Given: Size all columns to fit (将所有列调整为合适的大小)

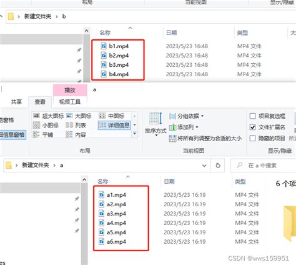Looking at the screenshot, I should pyautogui.click(x=205, y=138).
